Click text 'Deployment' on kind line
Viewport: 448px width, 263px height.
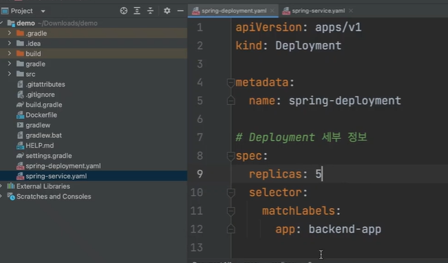308,46
